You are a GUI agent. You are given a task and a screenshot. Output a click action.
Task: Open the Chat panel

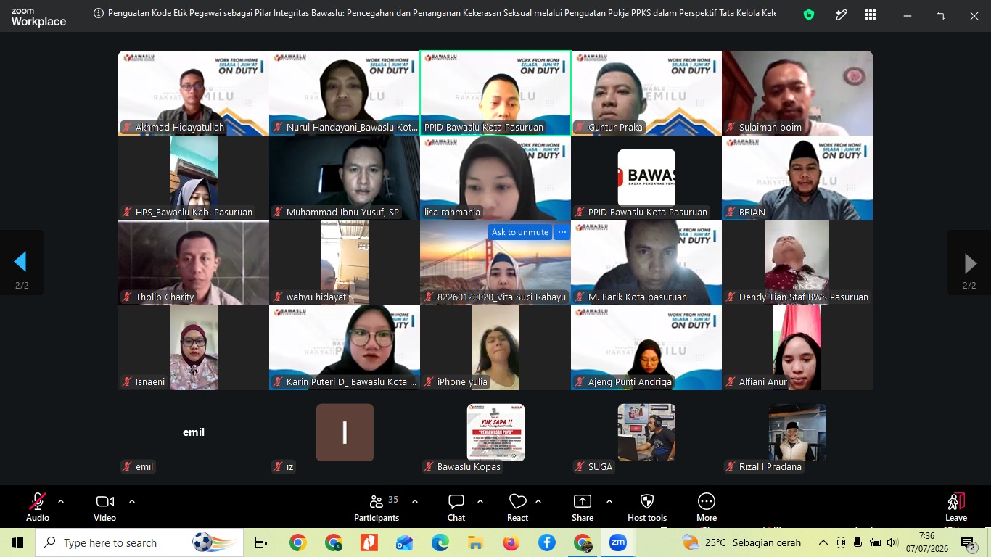point(456,507)
